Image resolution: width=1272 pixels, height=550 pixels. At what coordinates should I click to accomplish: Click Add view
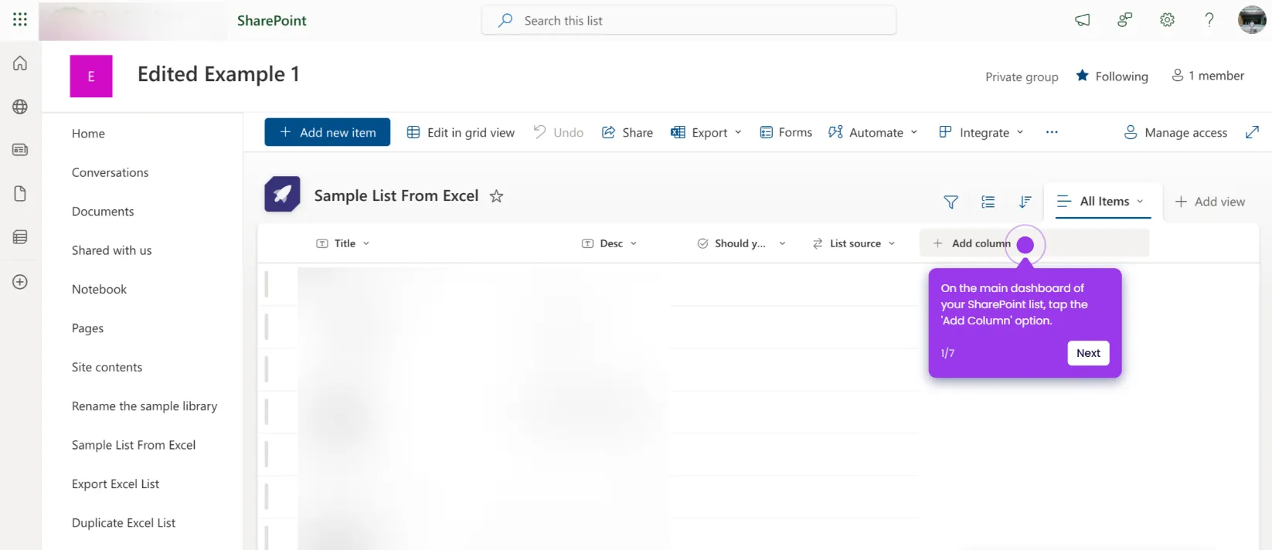coord(1210,202)
